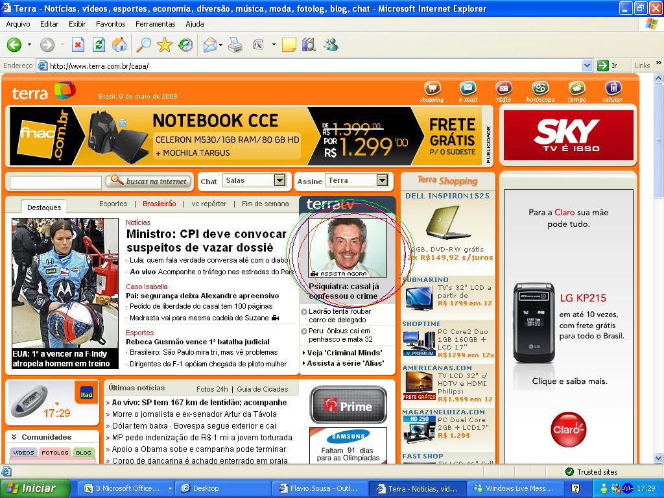The image size is (664, 498).
Task: Open the Guia de Cidades link
Action: click(x=263, y=389)
